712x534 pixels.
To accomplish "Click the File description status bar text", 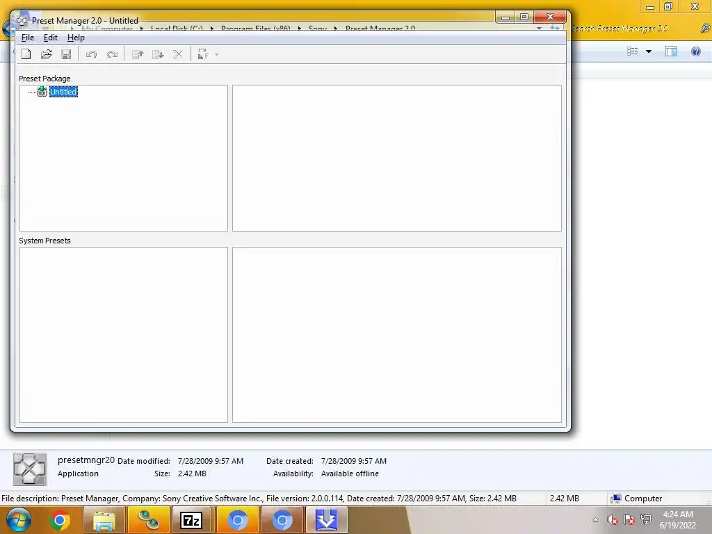I will pyautogui.click(x=259, y=498).
